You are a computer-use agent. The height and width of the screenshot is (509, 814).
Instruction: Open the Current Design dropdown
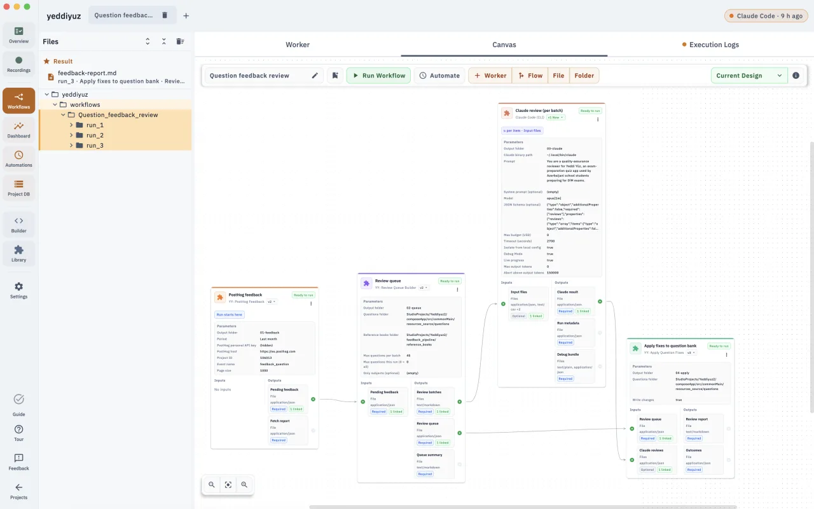pyautogui.click(x=749, y=76)
